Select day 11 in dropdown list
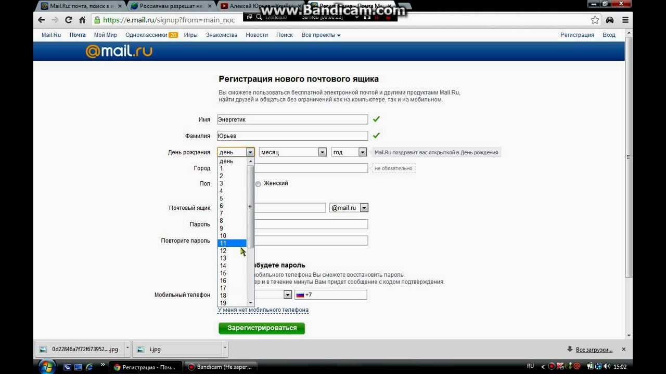 (x=232, y=243)
